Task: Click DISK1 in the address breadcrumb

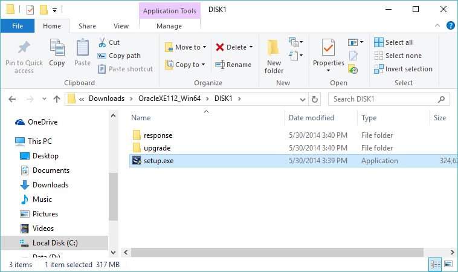Action: coord(223,99)
